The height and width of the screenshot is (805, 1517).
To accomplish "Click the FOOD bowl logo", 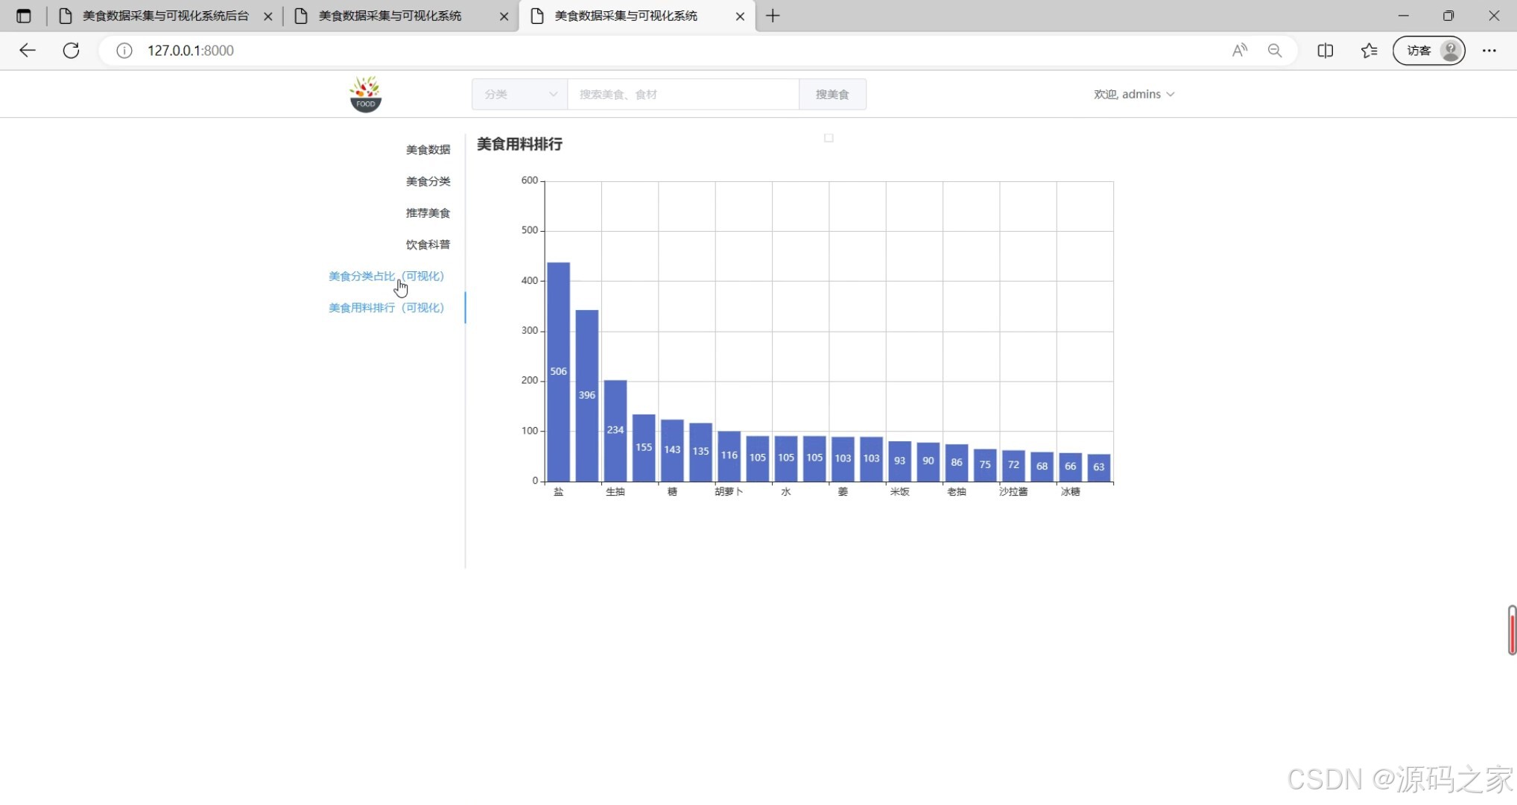I will point(365,95).
